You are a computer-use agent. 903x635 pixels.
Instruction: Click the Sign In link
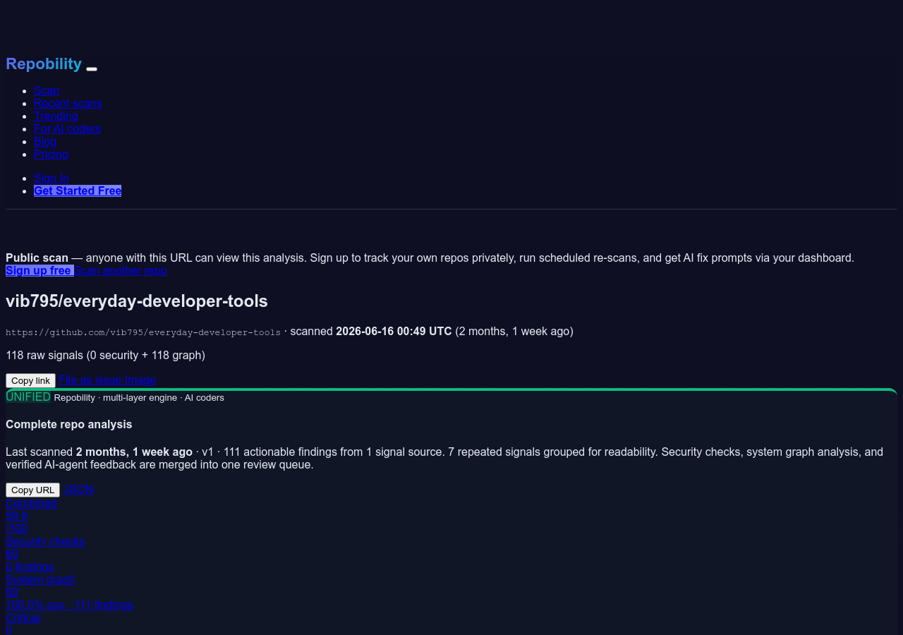coord(51,178)
